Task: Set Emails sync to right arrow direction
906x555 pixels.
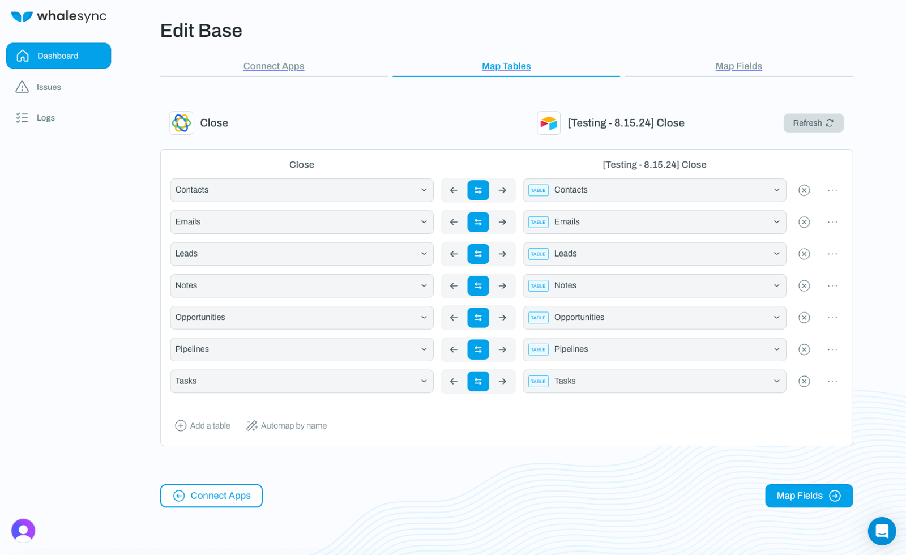Action: [502, 222]
